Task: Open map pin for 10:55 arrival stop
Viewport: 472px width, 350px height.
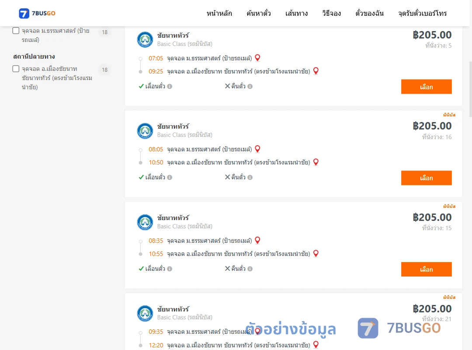Action: [316, 254]
